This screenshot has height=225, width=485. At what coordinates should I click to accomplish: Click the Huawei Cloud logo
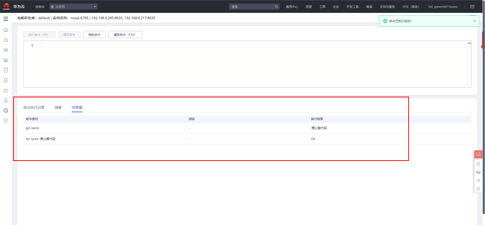pos(6,7)
